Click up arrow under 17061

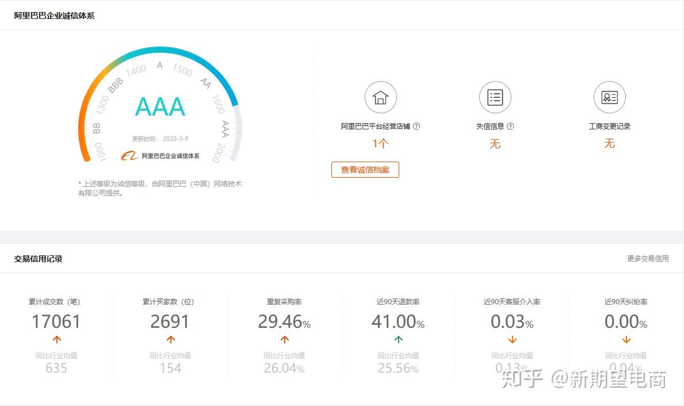tap(57, 339)
